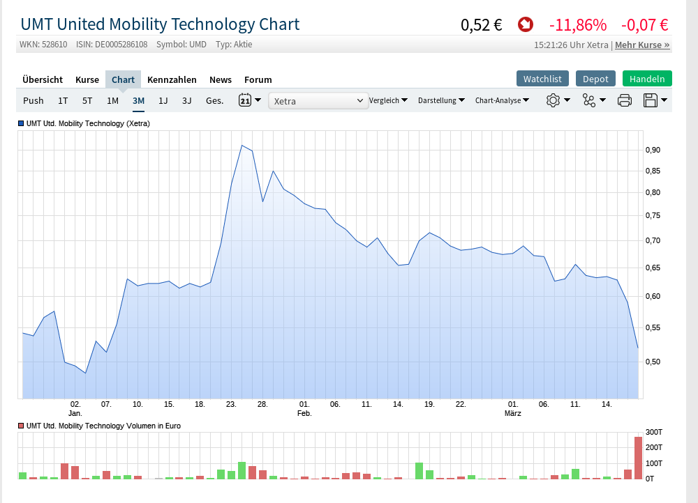
Task: Open the Darstellung dropdown
Action: pos(441,100)
